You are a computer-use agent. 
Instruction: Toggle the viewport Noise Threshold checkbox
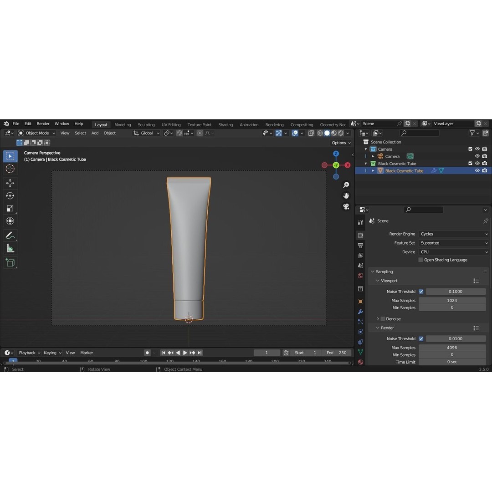pyautogui.click(x=421, y=292)
